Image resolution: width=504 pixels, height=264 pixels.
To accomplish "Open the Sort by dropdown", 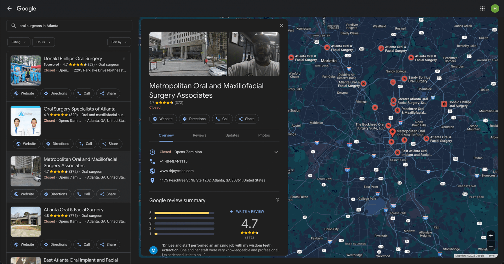I will tap(119, 42).
